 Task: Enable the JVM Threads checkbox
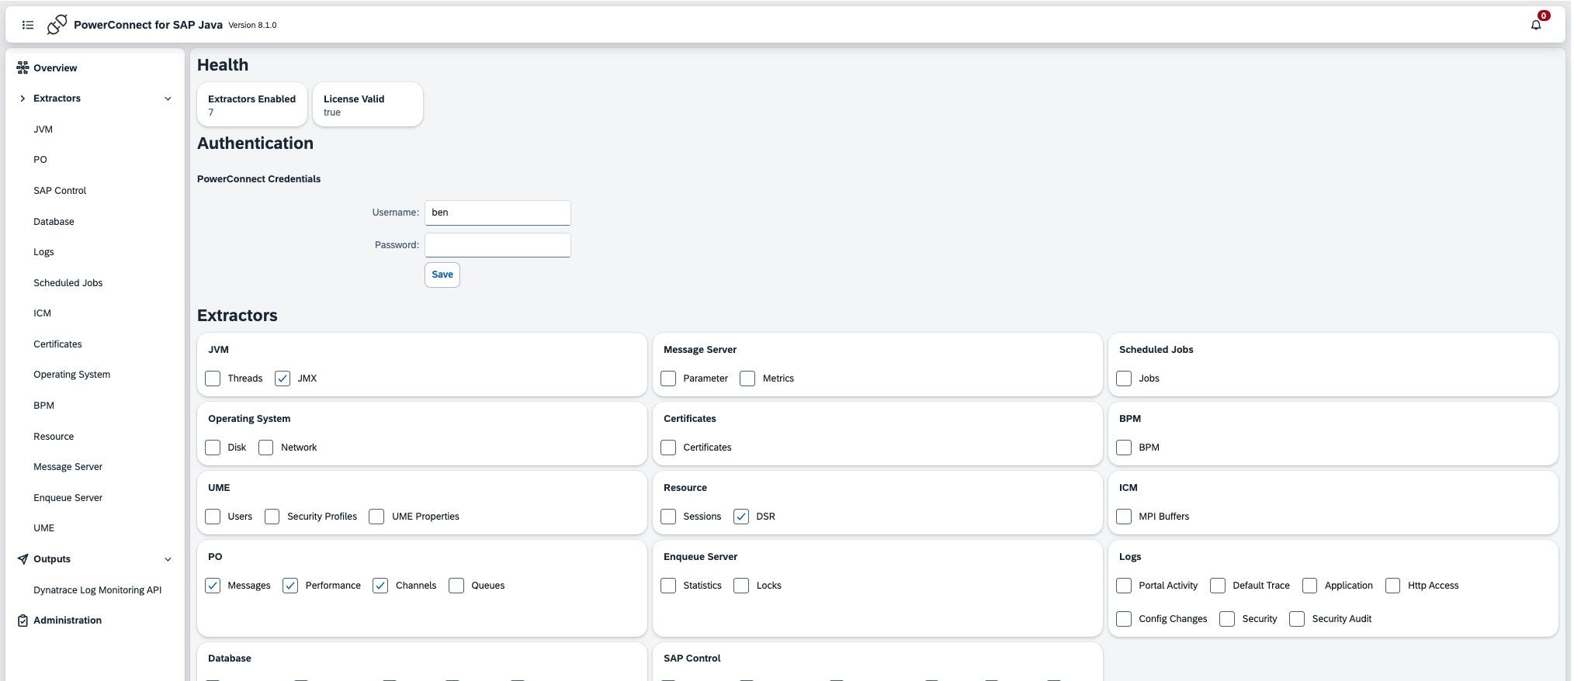point(213,379)
